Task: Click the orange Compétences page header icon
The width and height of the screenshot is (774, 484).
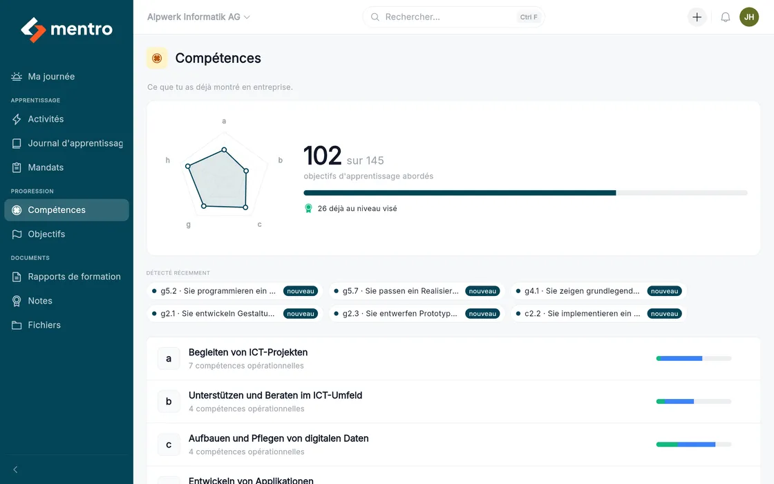Action: pyautogui.click(x=157, y=58)
